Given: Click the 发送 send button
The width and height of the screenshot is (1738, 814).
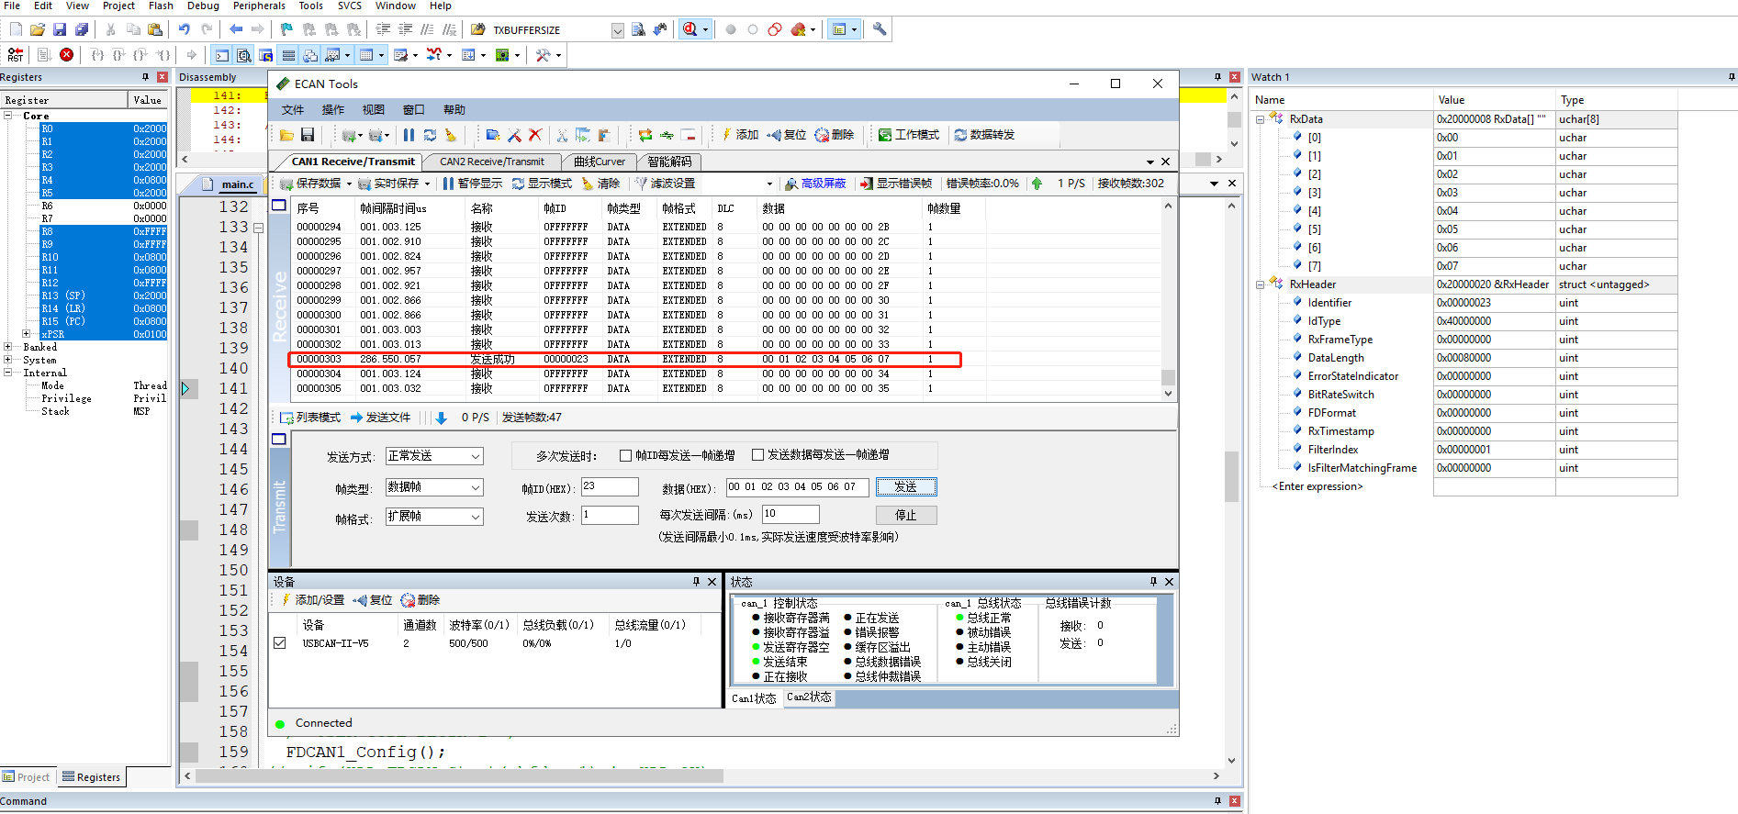Looking at the screenshot, I should click(906, 486).
